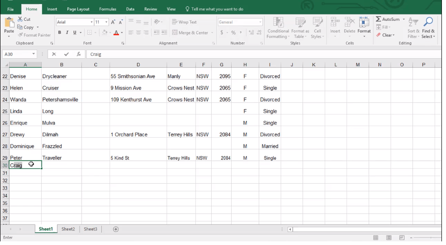Select the Format Painter tool
Viewport: 446px width, 245px height.
pyautogui.click(x=34, y=35)
